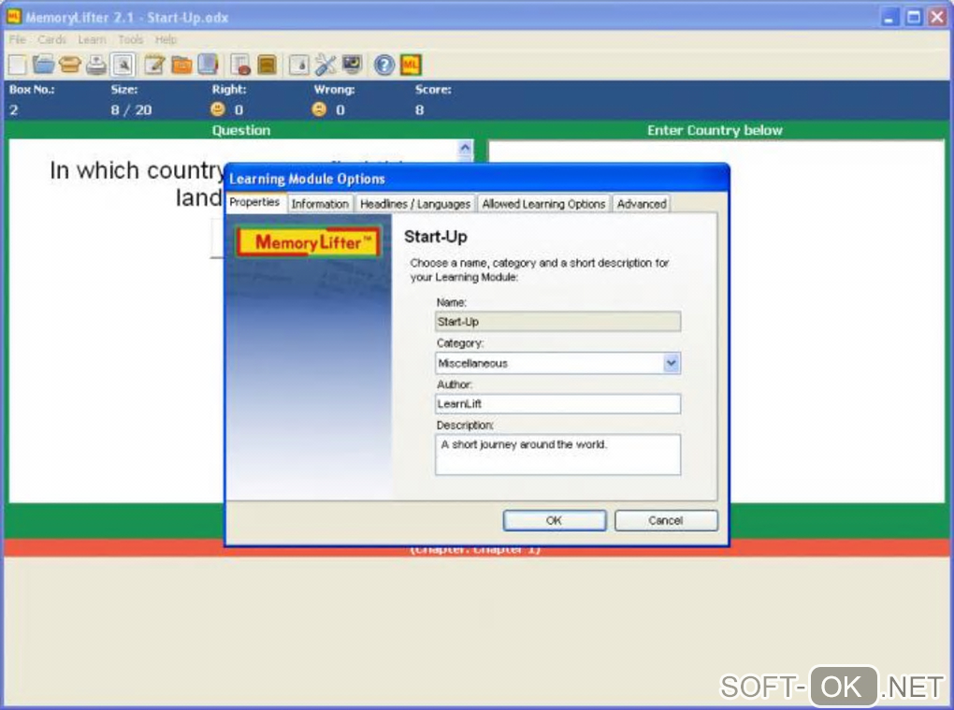This screenshot has width=954, height=710.
Task: Click the print preview magnifier icon
Action: point(123,65)
